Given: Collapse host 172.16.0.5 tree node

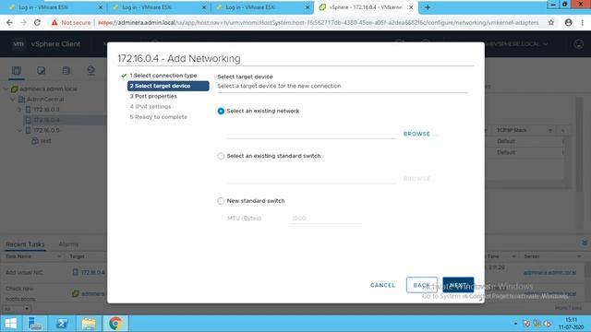Looking at the screenshot, I should (19, 131).
